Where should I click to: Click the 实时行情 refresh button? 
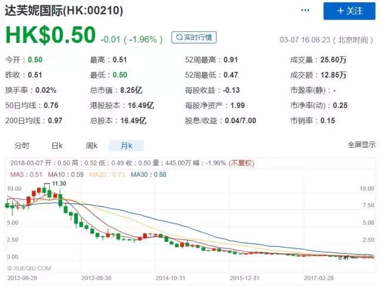pos(194,37)
